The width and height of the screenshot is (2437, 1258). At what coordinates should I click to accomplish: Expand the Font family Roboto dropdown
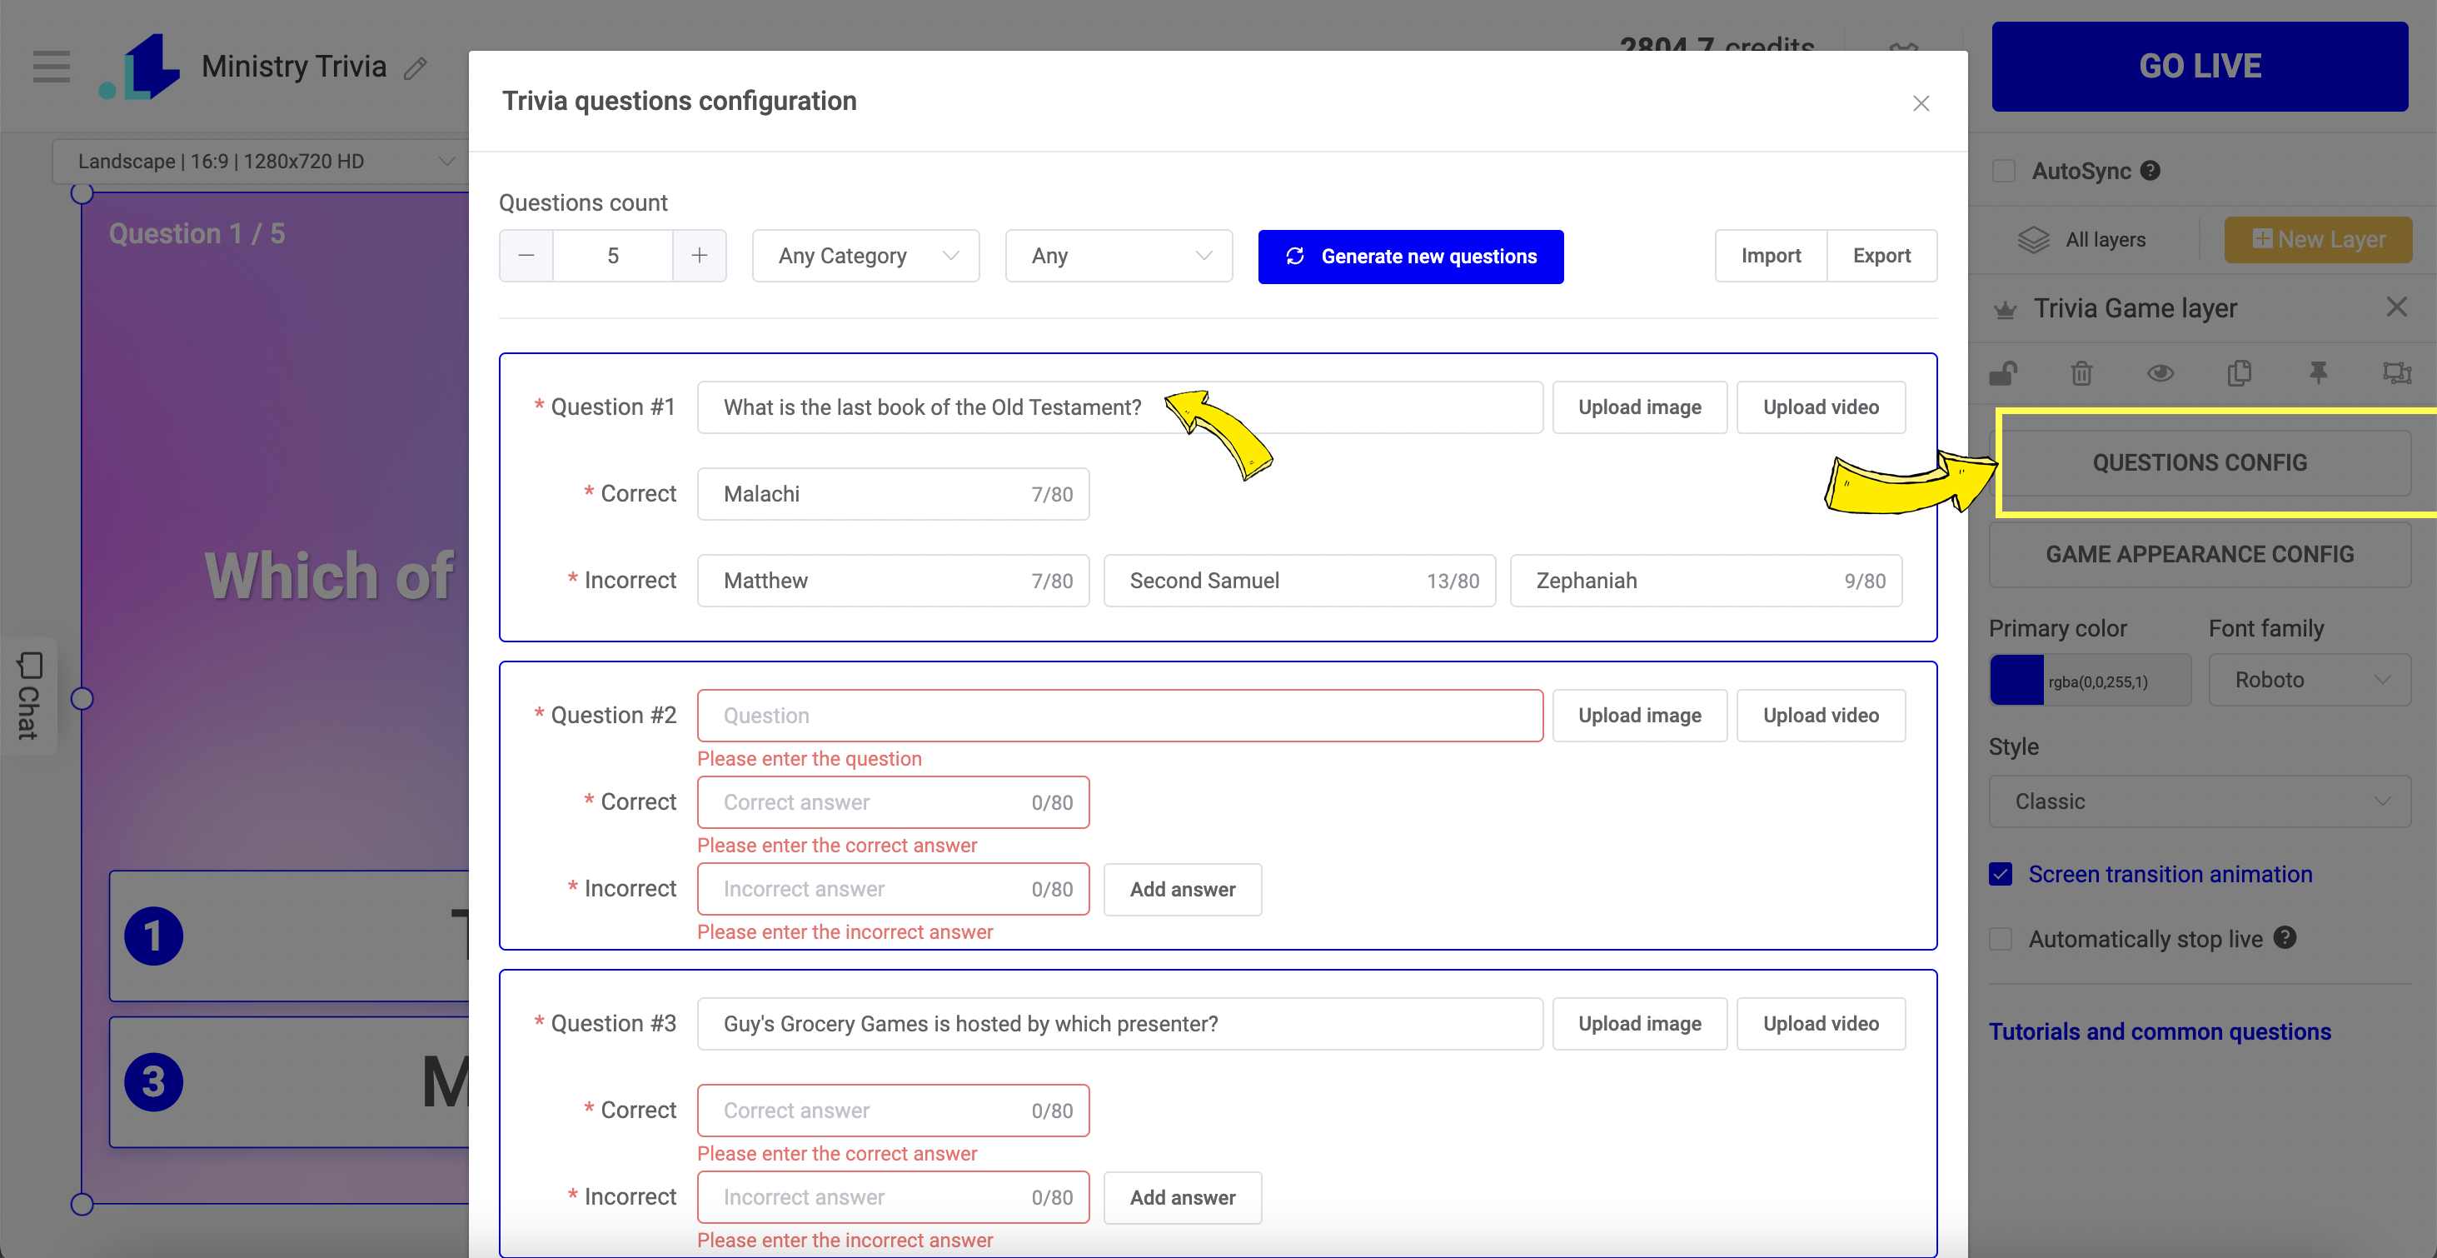tap(2309, 680)
